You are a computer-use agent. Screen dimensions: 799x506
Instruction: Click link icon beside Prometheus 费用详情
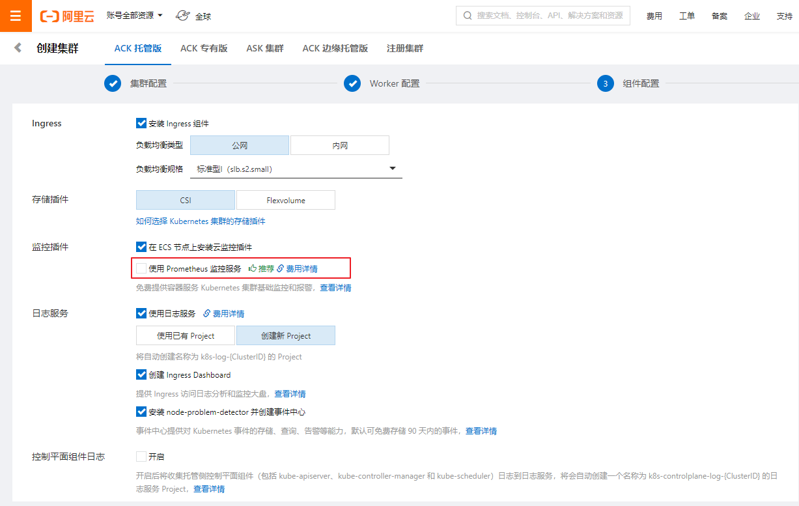(x=281, y=268)
